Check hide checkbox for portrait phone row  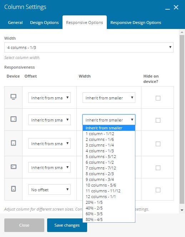158,190
